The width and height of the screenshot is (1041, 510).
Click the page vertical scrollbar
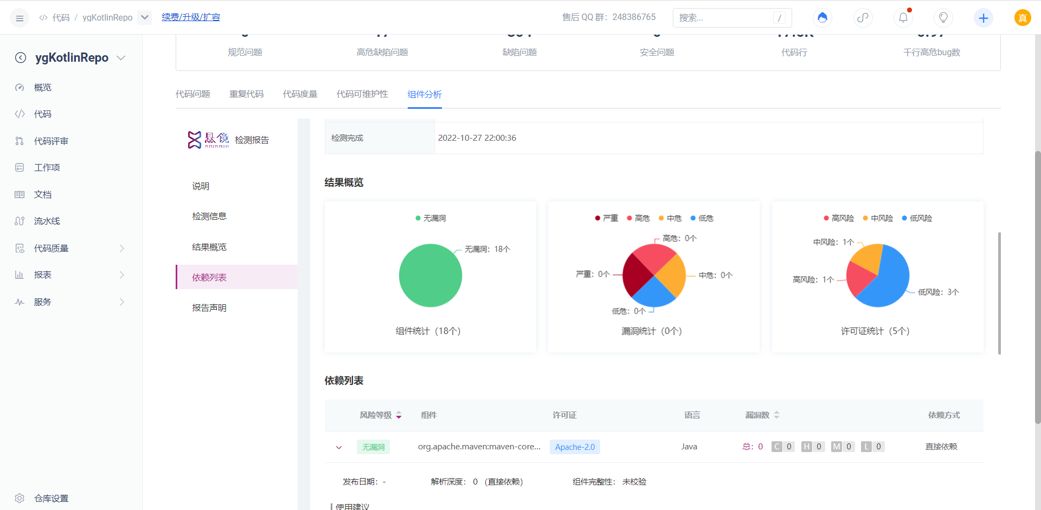coord(1038,287)
